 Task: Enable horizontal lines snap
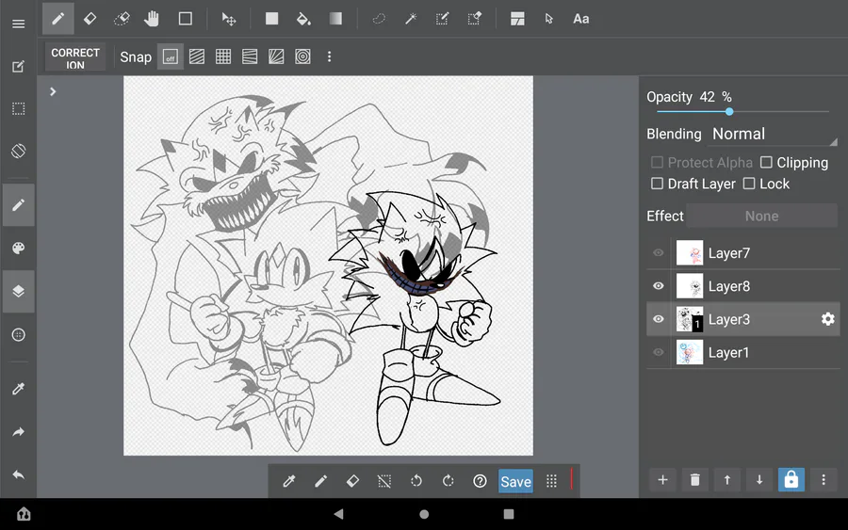pyautogui.click(x=250, y=56)
